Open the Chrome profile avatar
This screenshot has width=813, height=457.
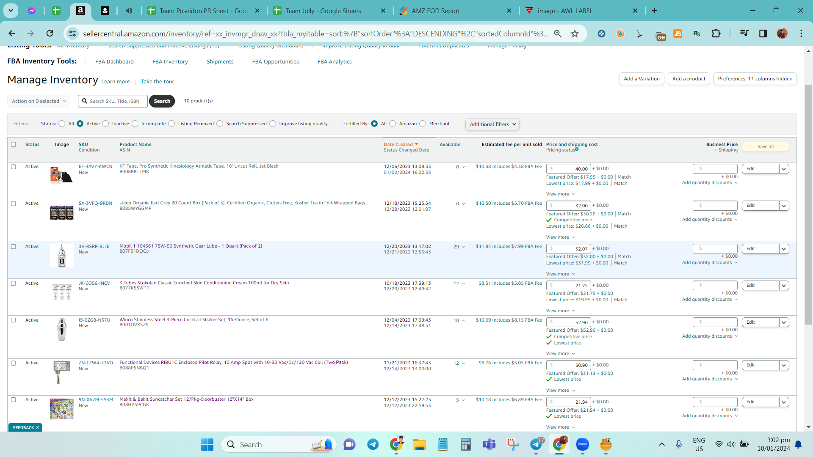782,33
